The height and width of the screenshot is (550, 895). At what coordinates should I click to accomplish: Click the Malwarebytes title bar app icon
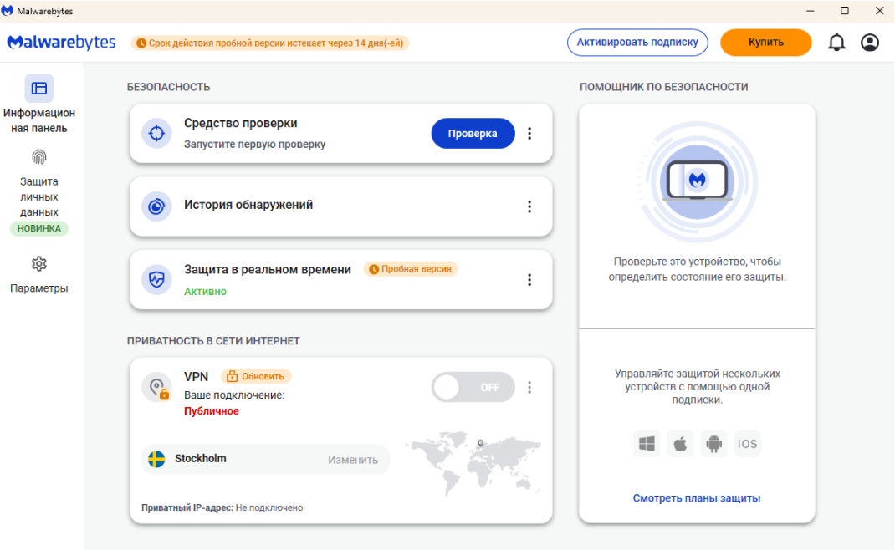tap(8, 11)
